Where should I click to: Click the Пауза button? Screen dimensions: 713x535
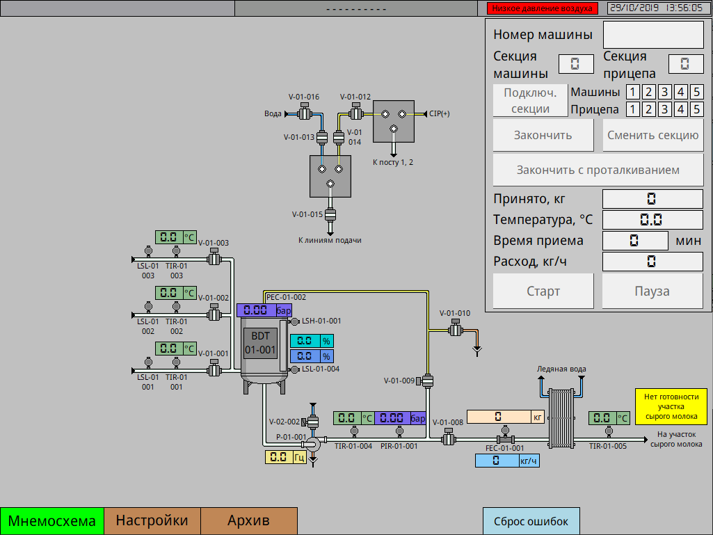pyautogui.click(x=652, y=291)
